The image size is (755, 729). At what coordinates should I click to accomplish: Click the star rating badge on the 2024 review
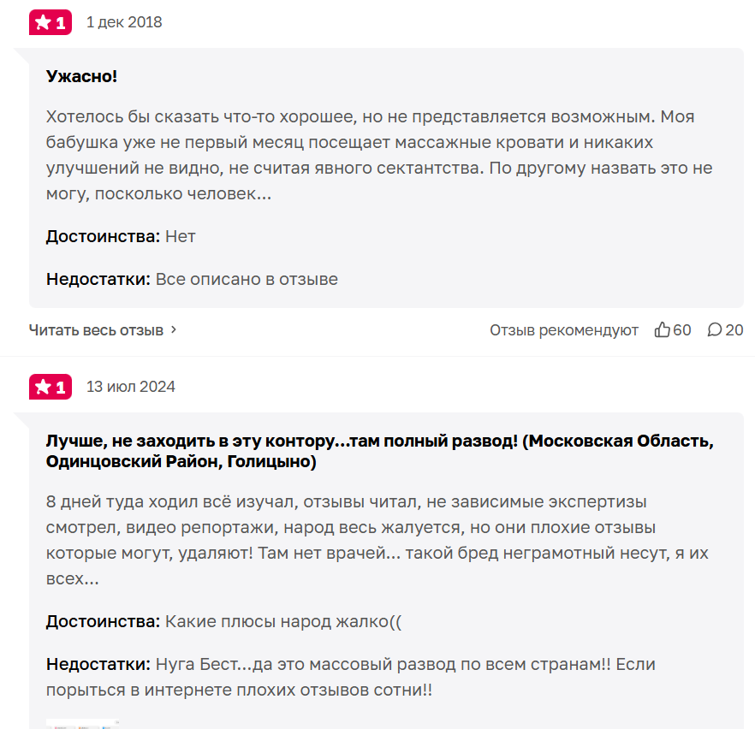(50, 387)
